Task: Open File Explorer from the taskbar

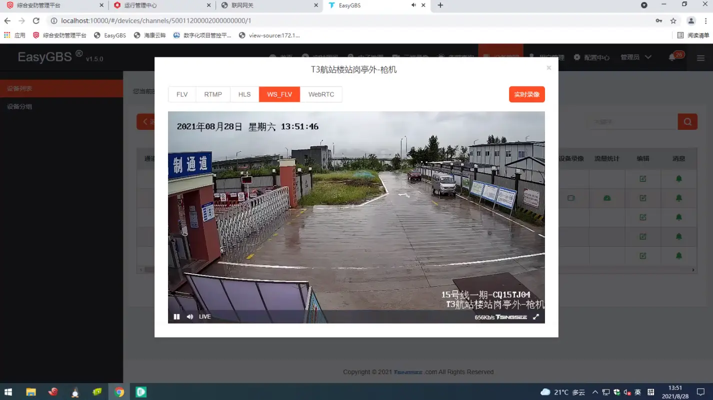Action: [31, 392]
